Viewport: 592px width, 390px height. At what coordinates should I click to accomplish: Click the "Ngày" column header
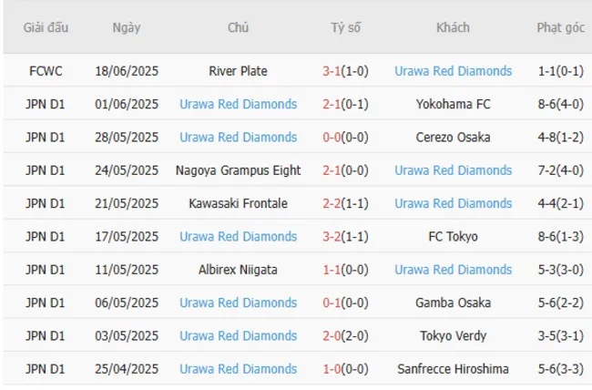click(127, 27)
